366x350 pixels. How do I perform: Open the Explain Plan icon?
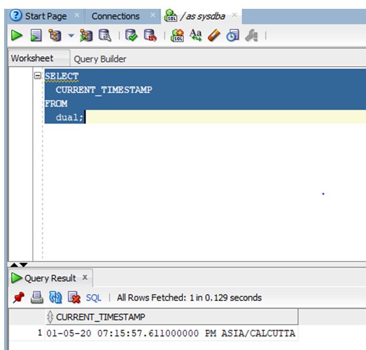tap(55, 35)
